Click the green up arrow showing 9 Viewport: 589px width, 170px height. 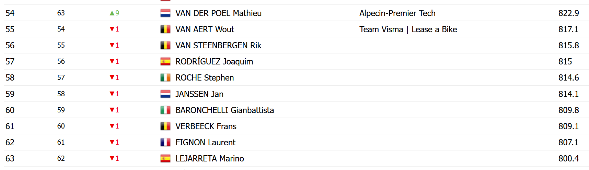tap(112, 13)
